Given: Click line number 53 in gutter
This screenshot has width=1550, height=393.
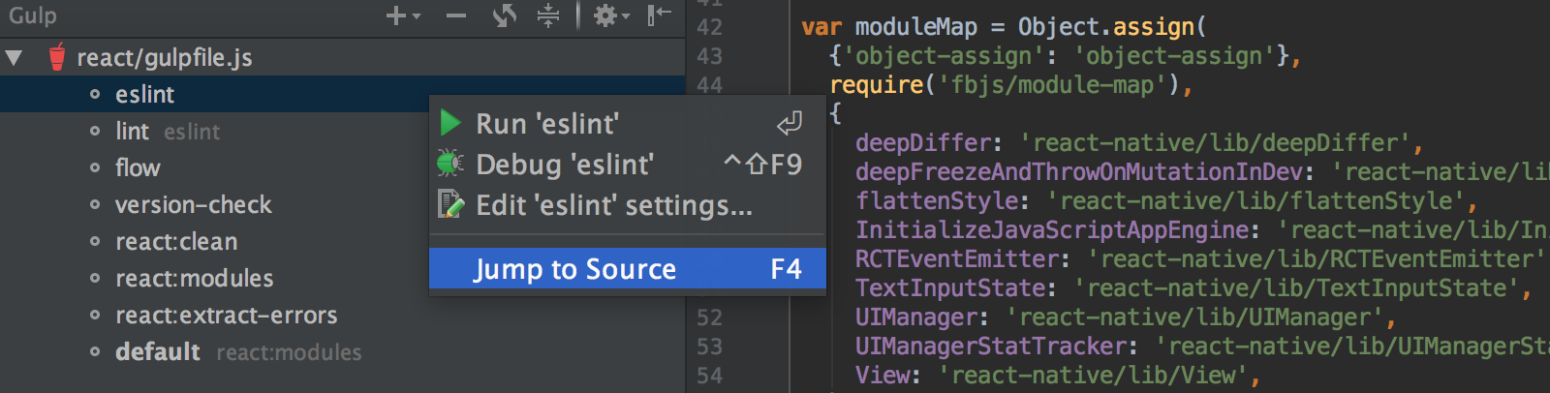Looking at the screenshot, I should (x=709, y=347).
